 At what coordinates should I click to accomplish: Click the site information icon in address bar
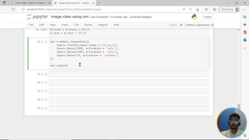[x=23, y=9]
